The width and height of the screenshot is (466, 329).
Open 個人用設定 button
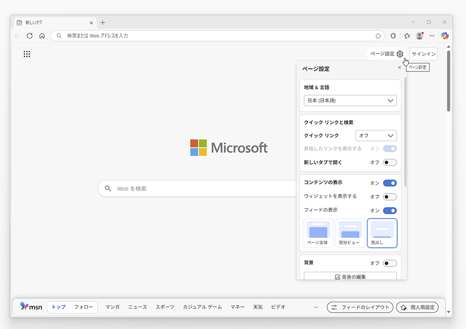point(417,307)
